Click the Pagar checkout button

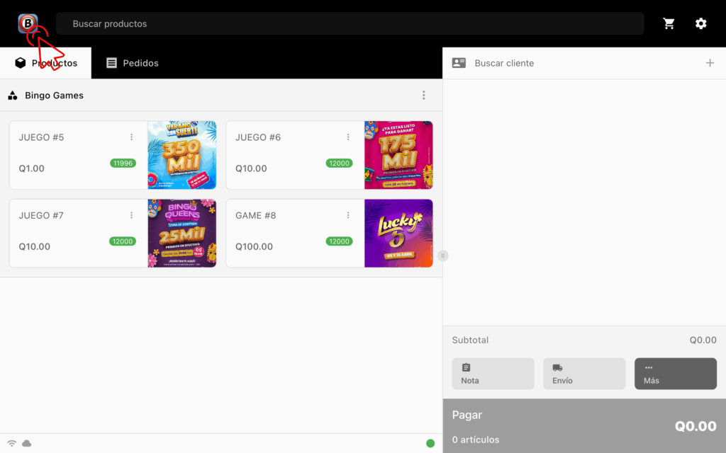[584, 425]
